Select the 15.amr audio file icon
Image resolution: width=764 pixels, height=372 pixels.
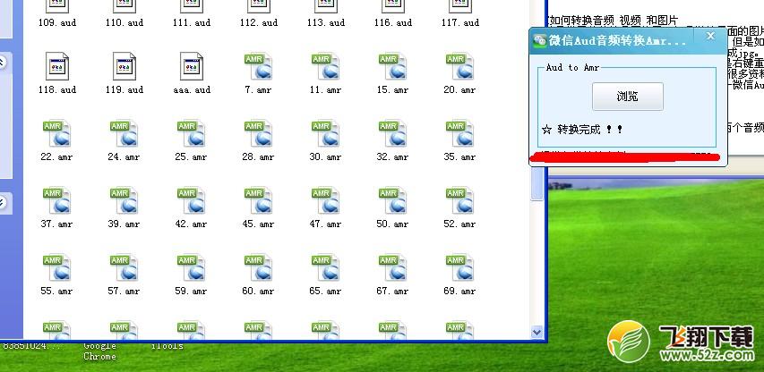click(x=392, y=66)
